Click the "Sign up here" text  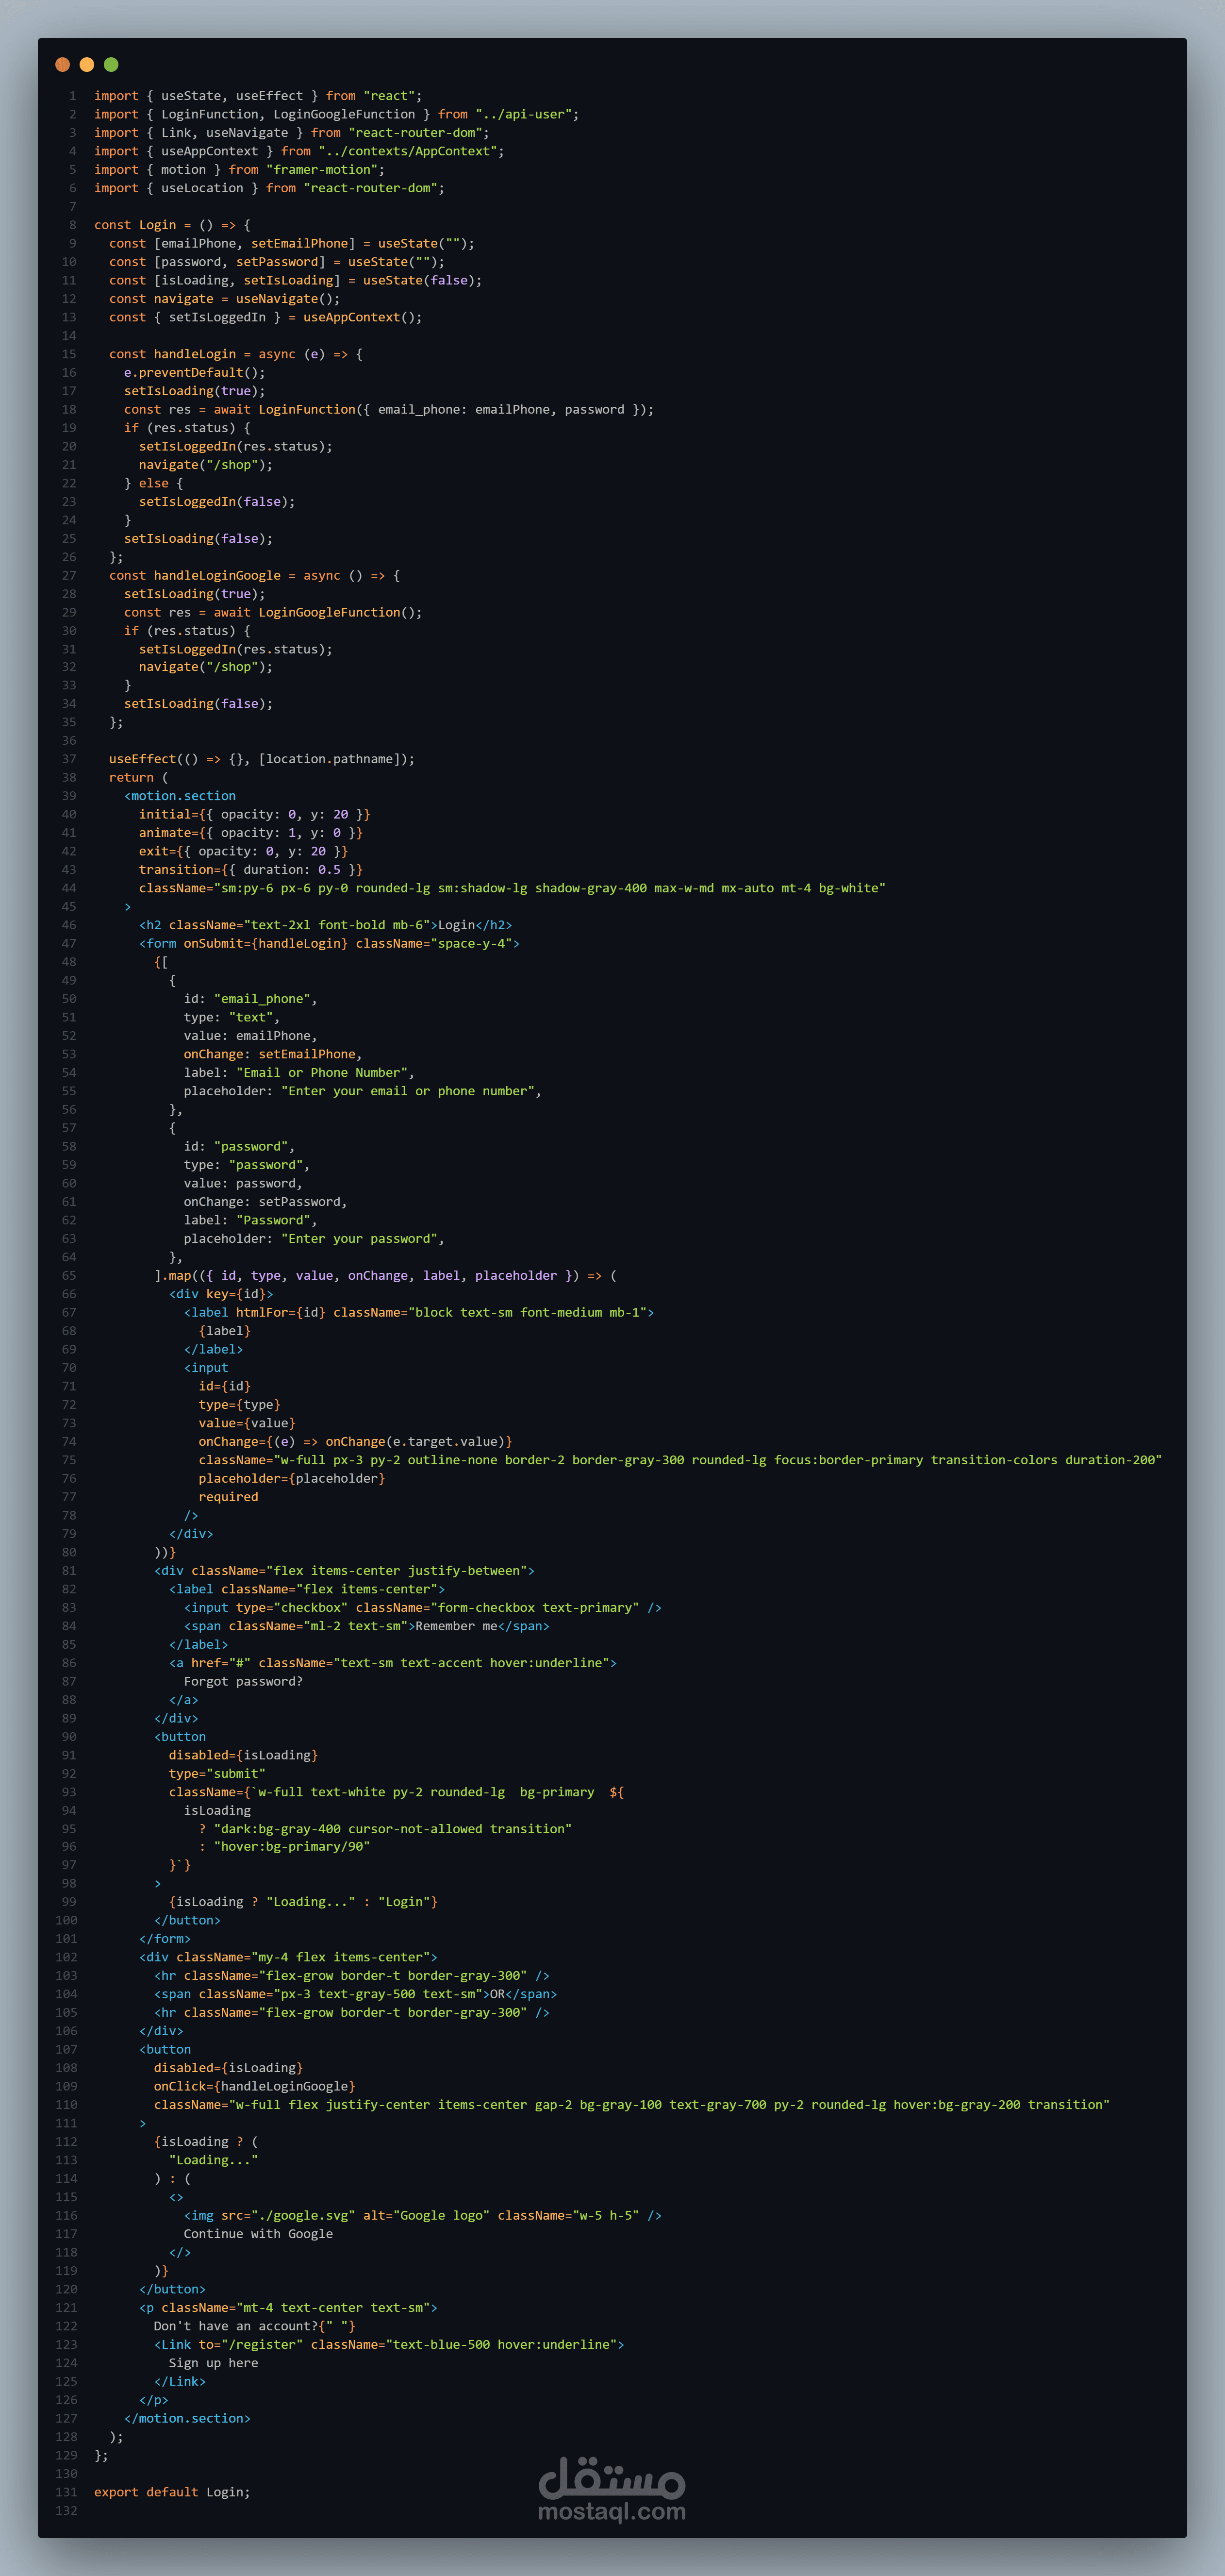coord(214,2363)
